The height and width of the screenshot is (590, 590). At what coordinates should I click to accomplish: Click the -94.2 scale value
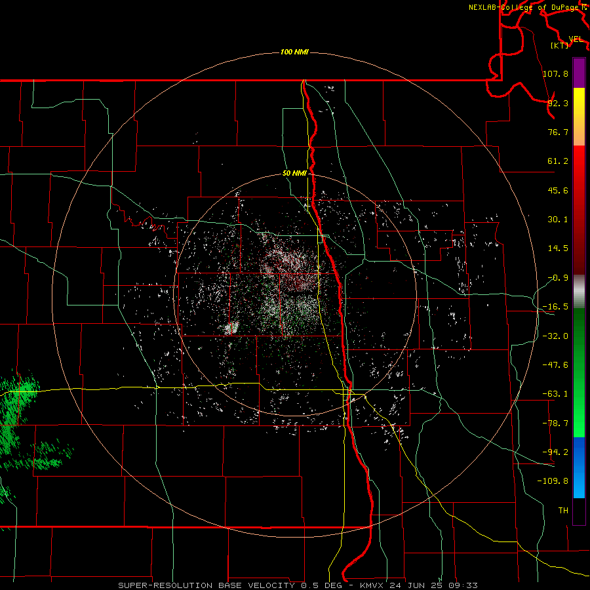(555, 452)
